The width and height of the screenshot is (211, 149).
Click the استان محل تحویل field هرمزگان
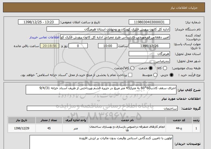pos(149,54)
